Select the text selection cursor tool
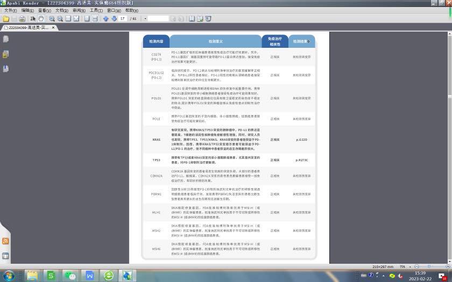 33,19
